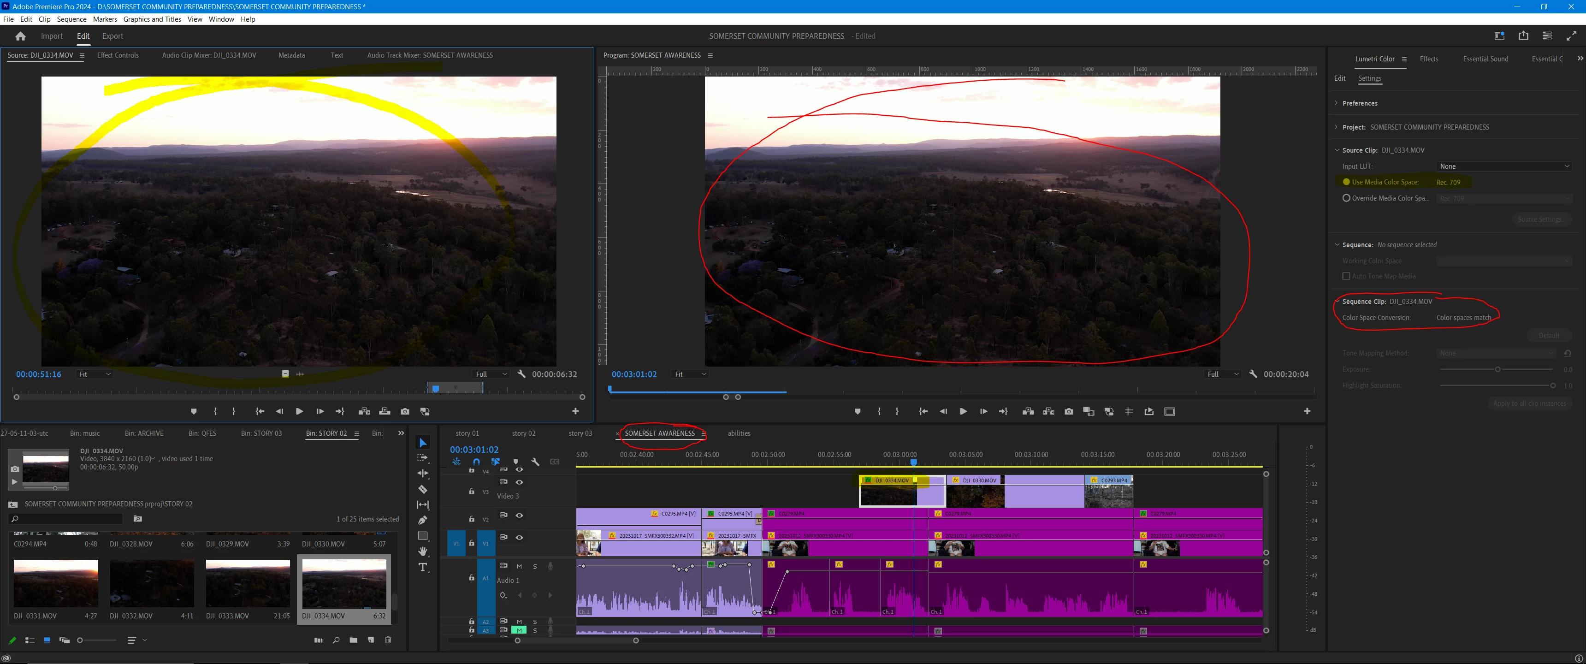The image size is (1586, 664).
Task: Select the DJI_0331.MOV thumbnail in the bin
Action: click(x=55, y=583)
